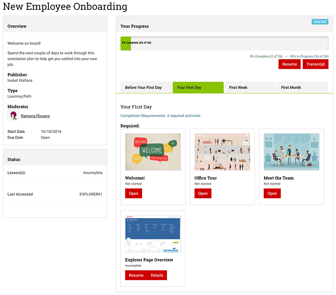The image size is (336, 295).
Task: Open the Welcome! activity
Action: coord(133,193)
